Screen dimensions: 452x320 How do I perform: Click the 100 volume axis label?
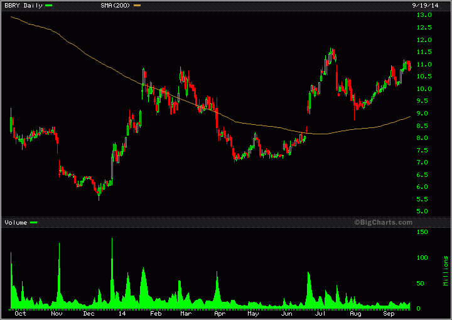click(x=422, y=258)
